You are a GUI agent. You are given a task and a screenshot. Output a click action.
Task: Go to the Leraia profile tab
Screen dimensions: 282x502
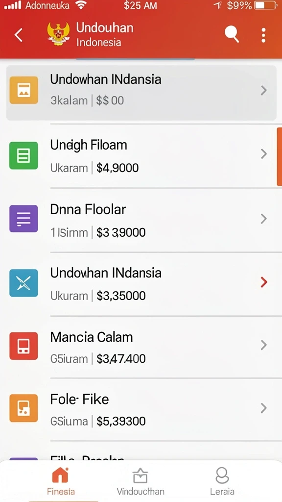222,481
